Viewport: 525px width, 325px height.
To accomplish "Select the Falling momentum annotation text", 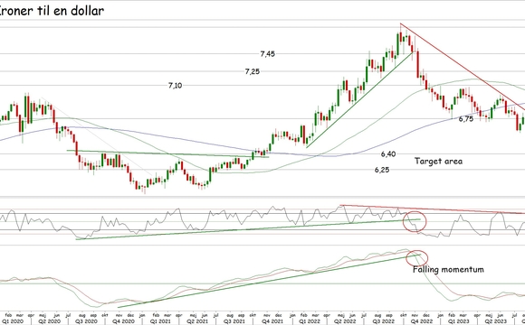I will pyautogui.click(x=448, y=269).
